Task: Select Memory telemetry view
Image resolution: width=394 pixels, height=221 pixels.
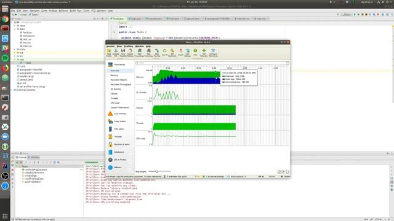Action: coord(115,75)
